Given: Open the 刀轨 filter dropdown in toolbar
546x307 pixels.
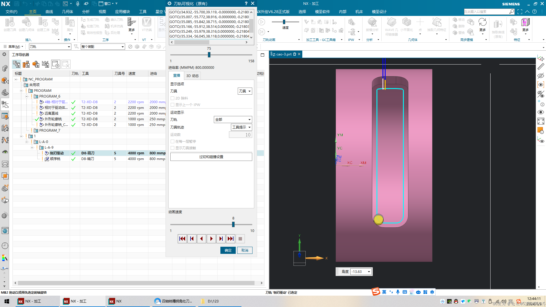Looking at the screenshot, I should coord(50,47).
